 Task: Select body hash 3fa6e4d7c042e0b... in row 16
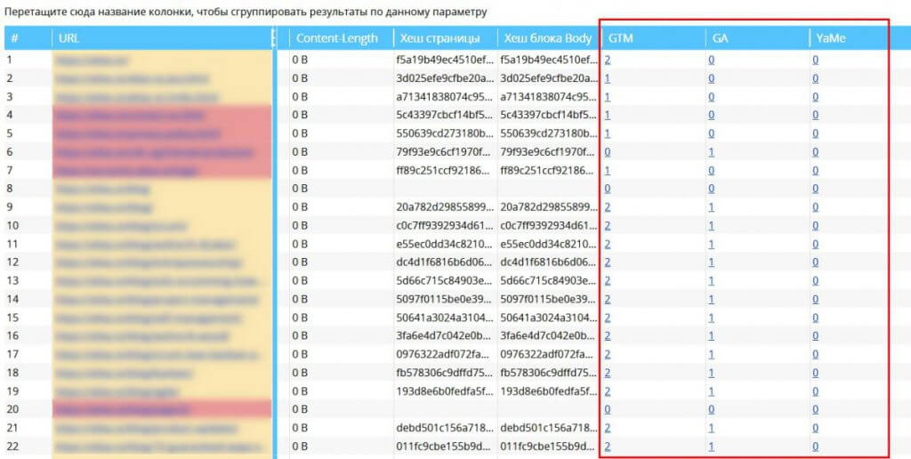coord(548,336)
